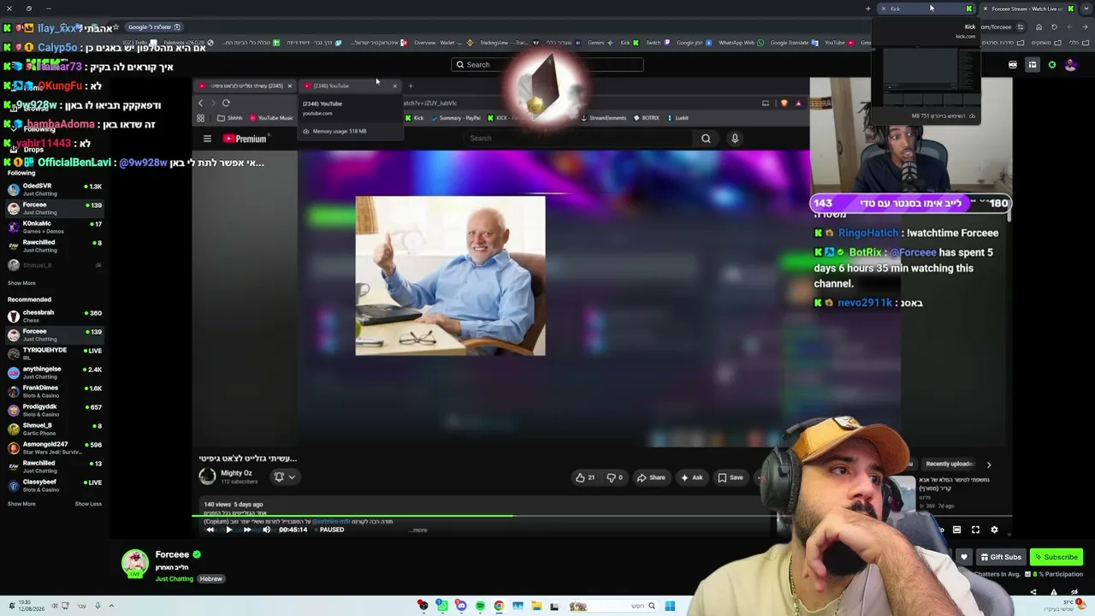
Task: Open anythingelse channel in sidebar
Action: (x=55, y=373)
